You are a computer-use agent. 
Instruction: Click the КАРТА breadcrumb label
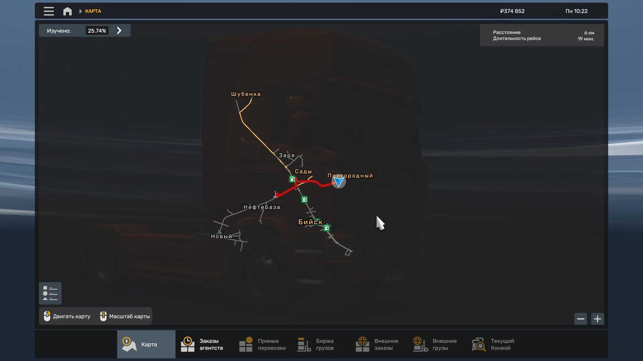coord(93,11)
